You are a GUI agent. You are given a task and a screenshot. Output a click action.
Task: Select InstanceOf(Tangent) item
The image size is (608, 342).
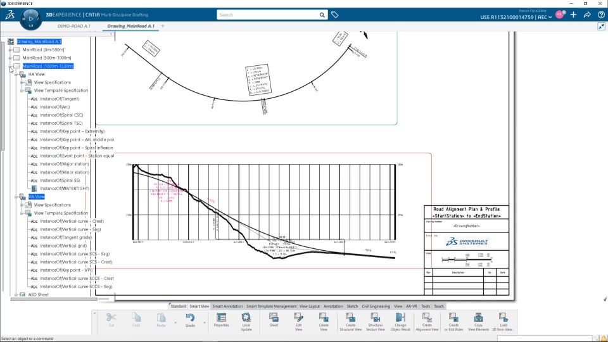tap(60, 99)
